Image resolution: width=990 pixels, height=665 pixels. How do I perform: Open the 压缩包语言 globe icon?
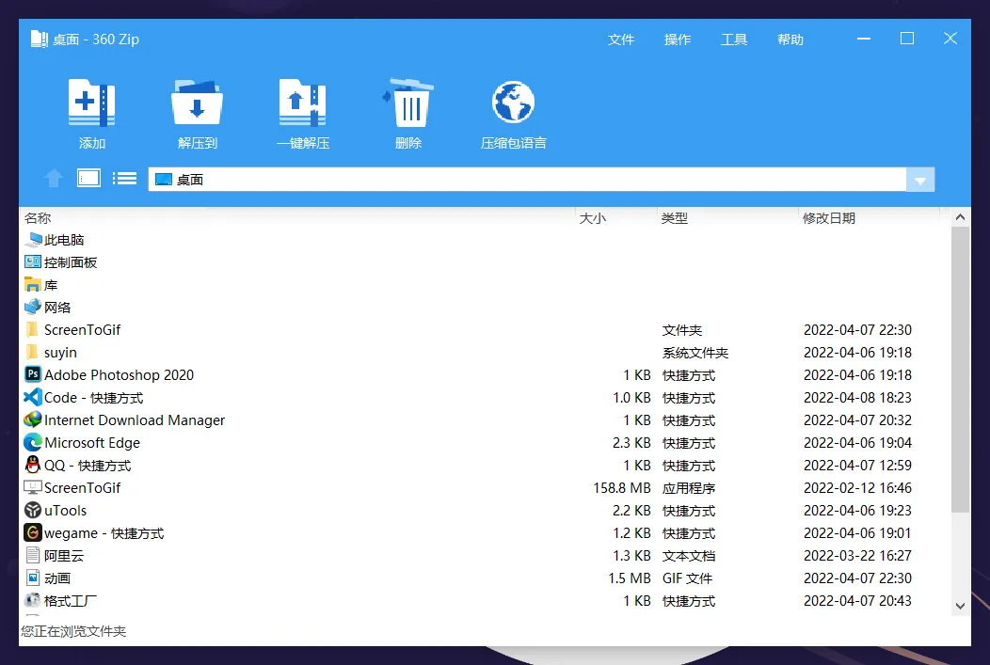[513, 103]
